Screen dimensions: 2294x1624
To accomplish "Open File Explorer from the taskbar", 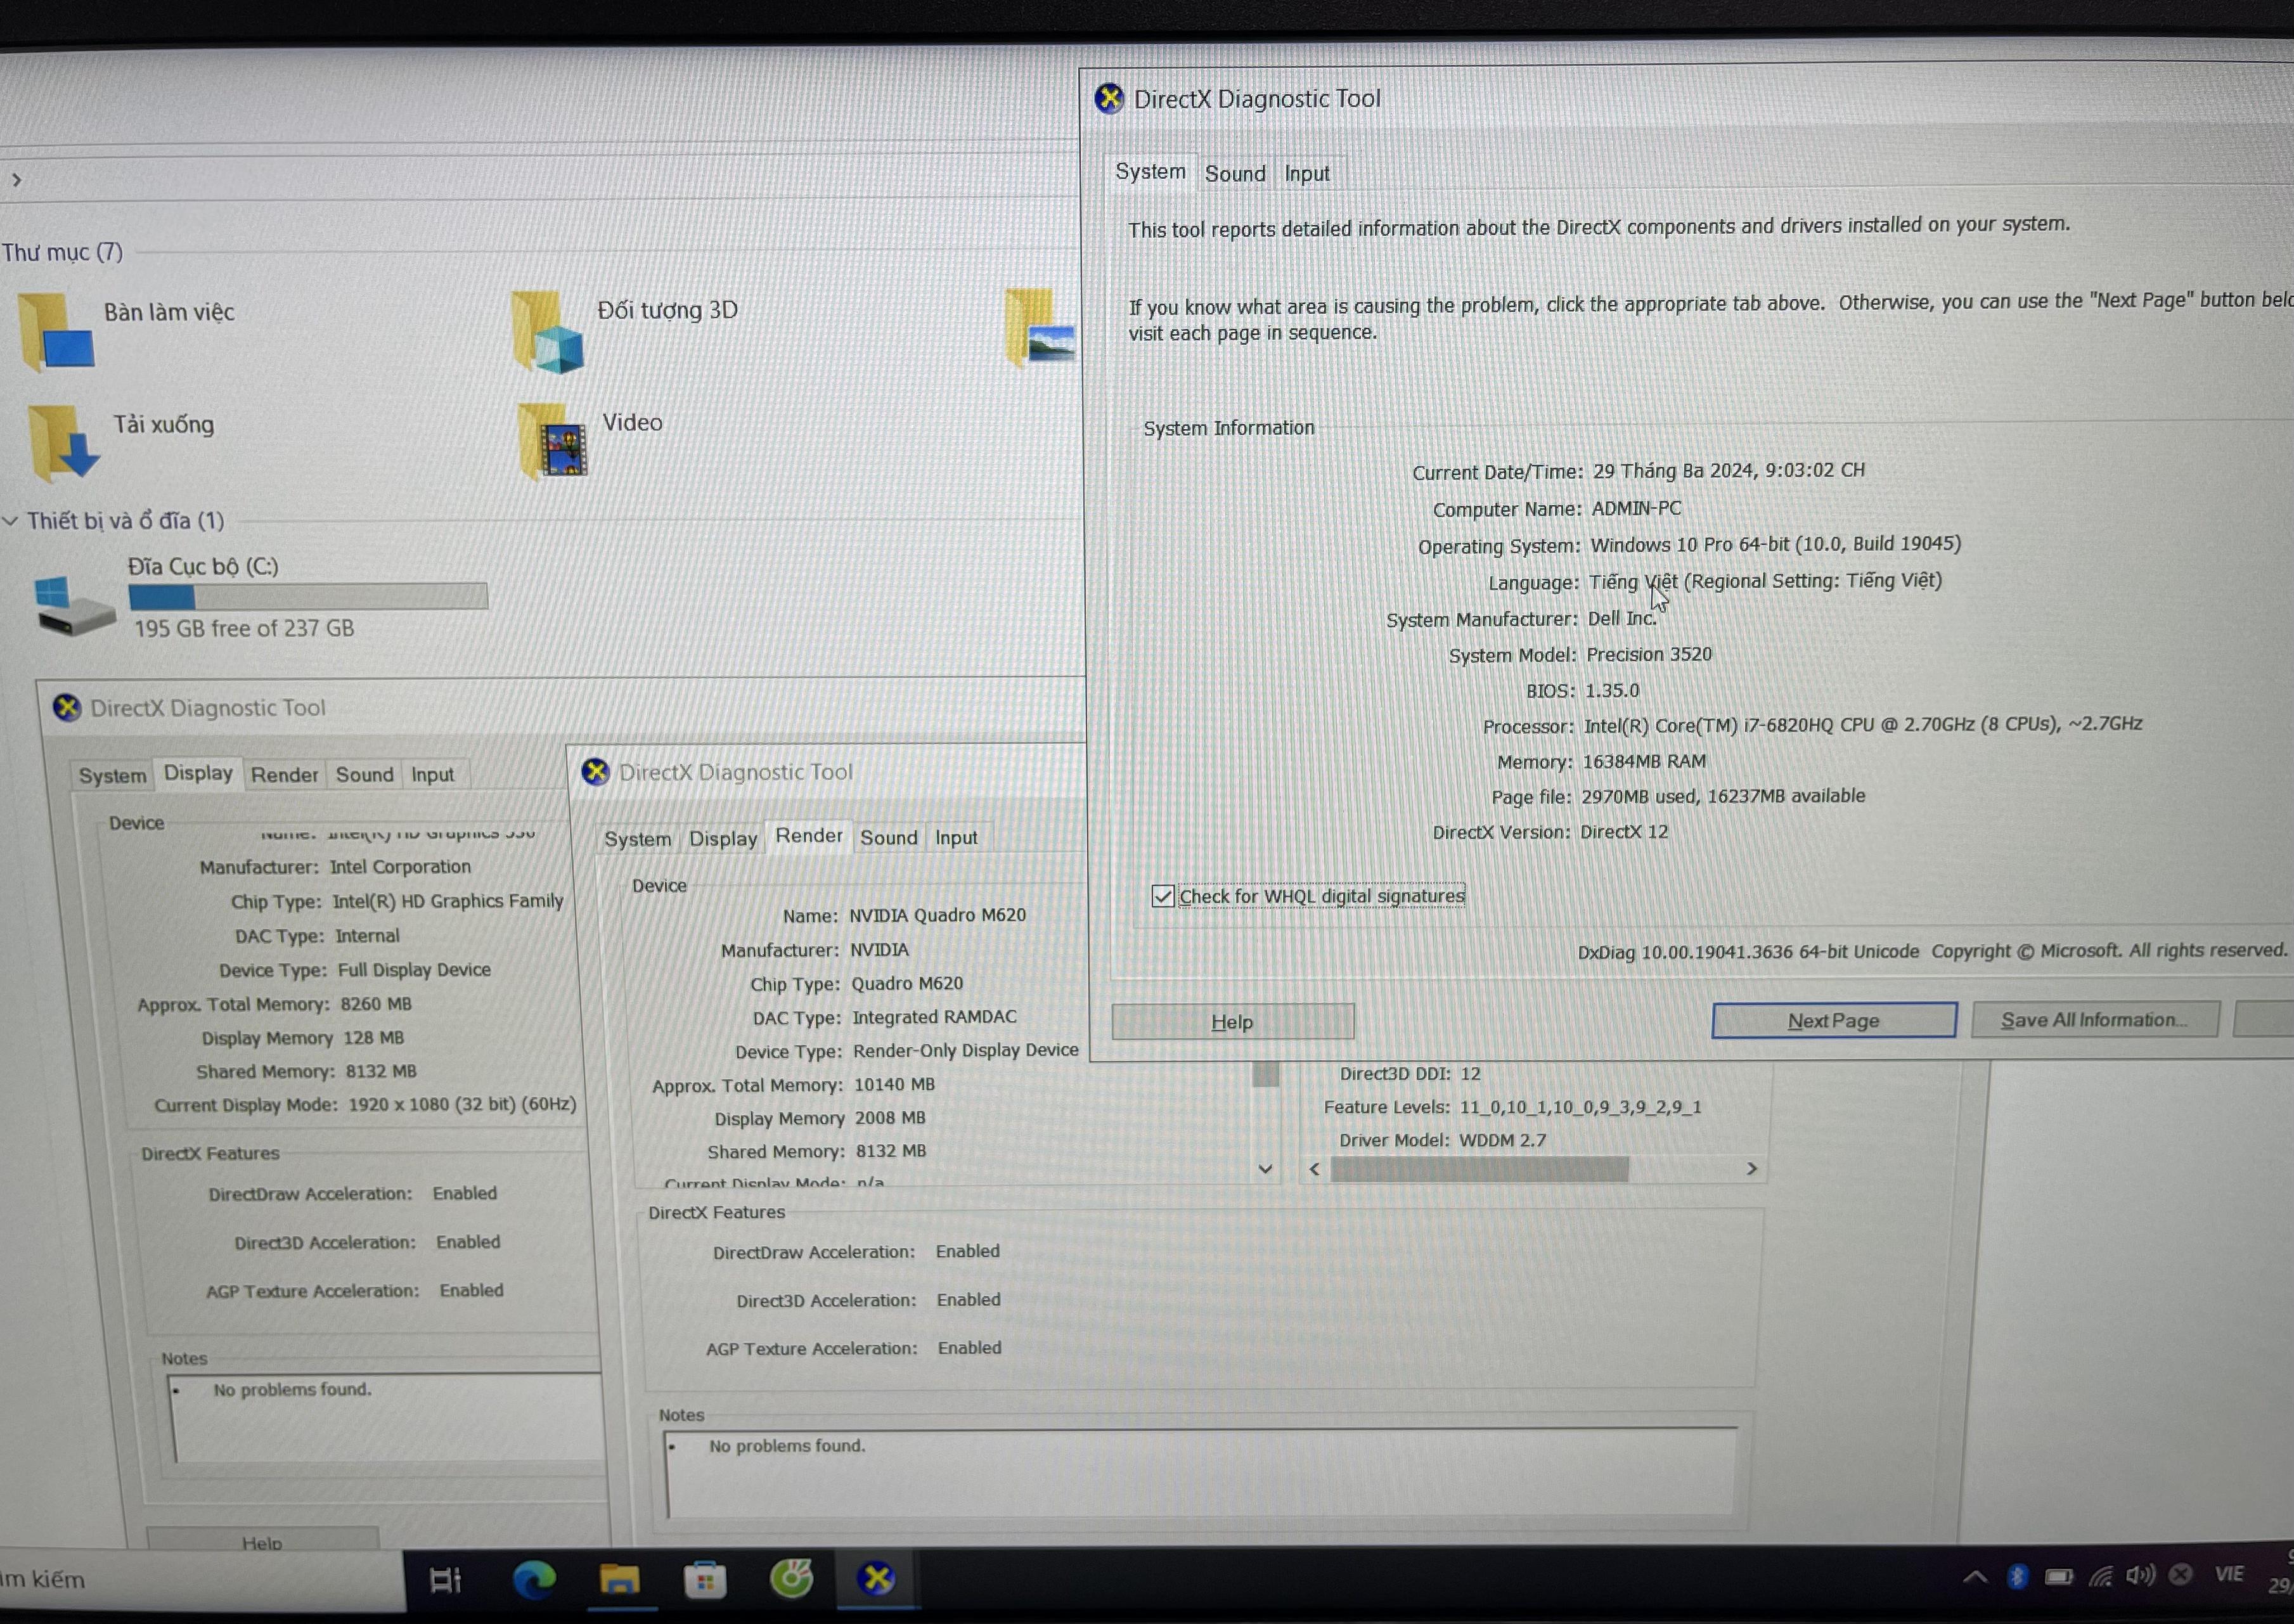I will [x=620, y=1580].
